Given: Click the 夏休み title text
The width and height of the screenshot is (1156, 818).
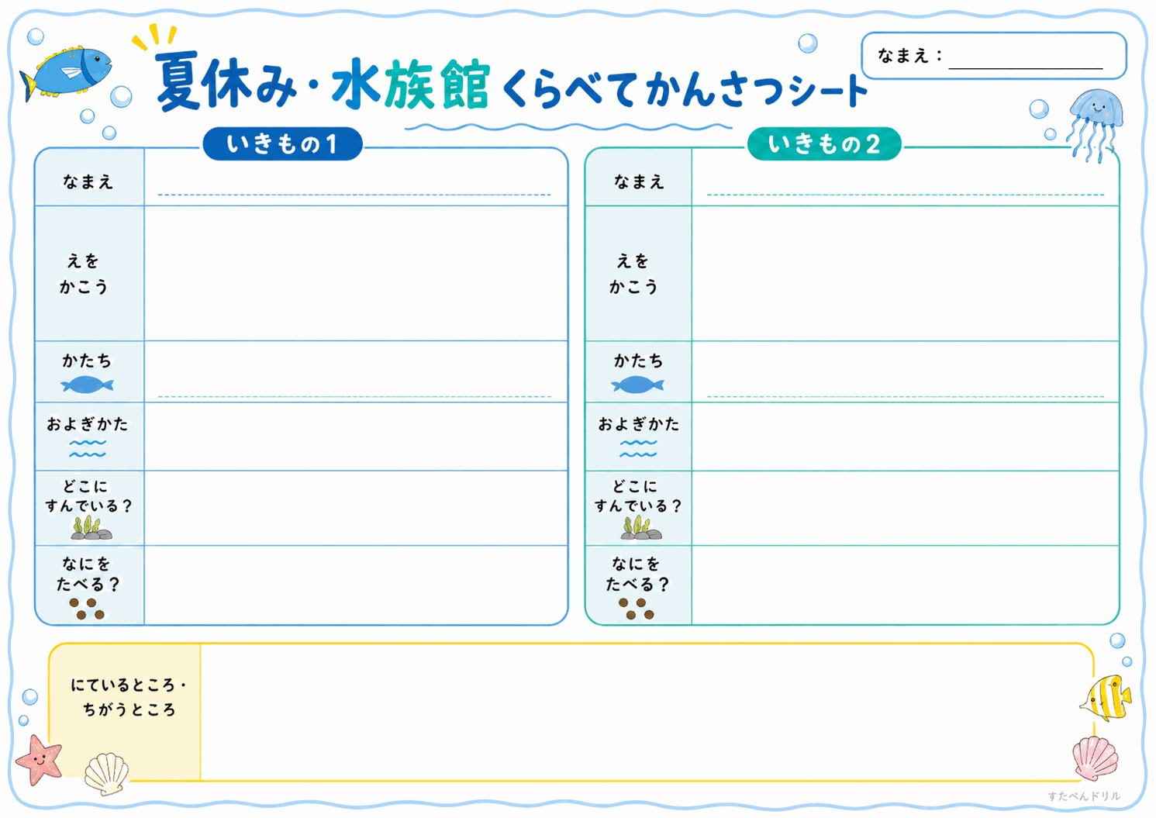Looking at the screenshot, I should tap(226, 83).
